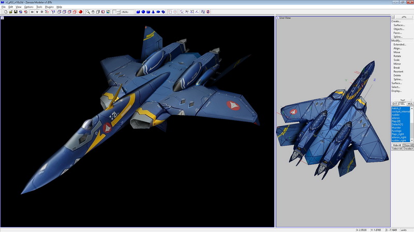Expand the Modify... command group
The image size is (414, 232).
pos(397,40)
